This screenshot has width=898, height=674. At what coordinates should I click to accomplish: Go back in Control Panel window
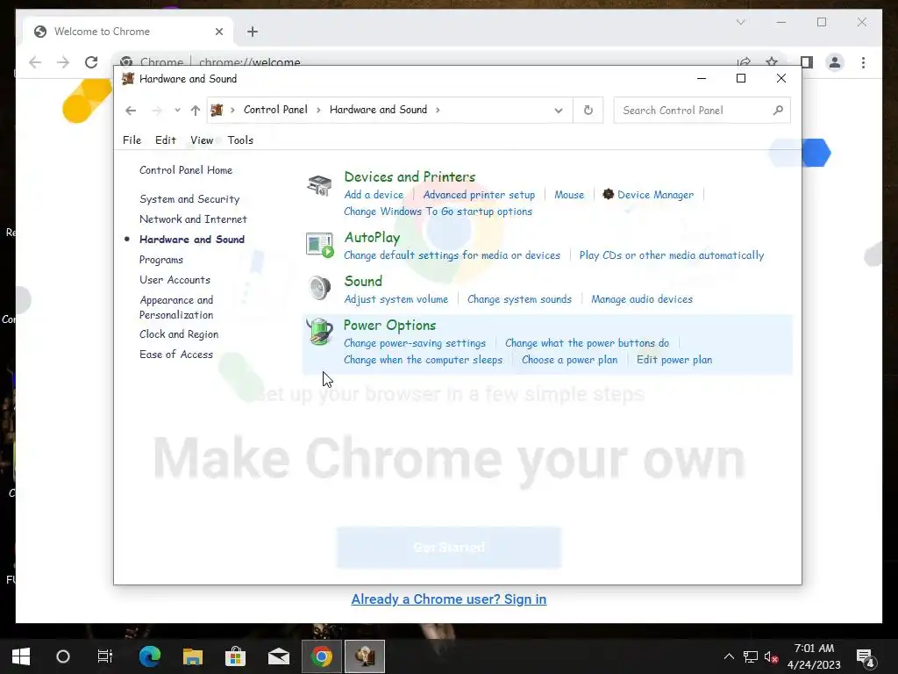131,110
